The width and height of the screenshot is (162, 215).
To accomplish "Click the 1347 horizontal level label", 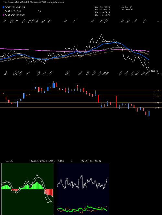I will [x=156, y=97].
